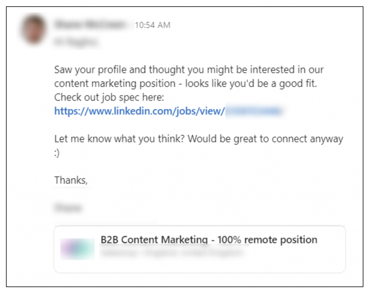Click the ':)' smiley text
The image size is (370, 291).
click(x=57, y=153)
